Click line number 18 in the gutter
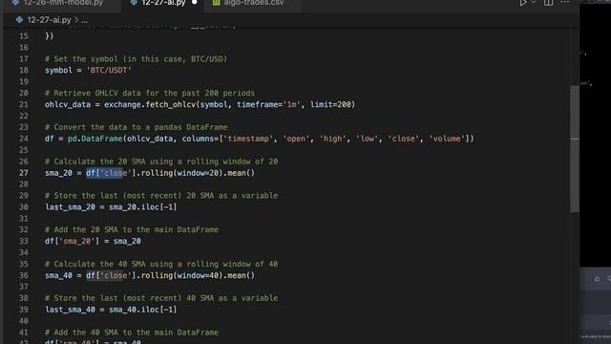Viewport: 611px width, 344px height. click(x=24, y=70)
